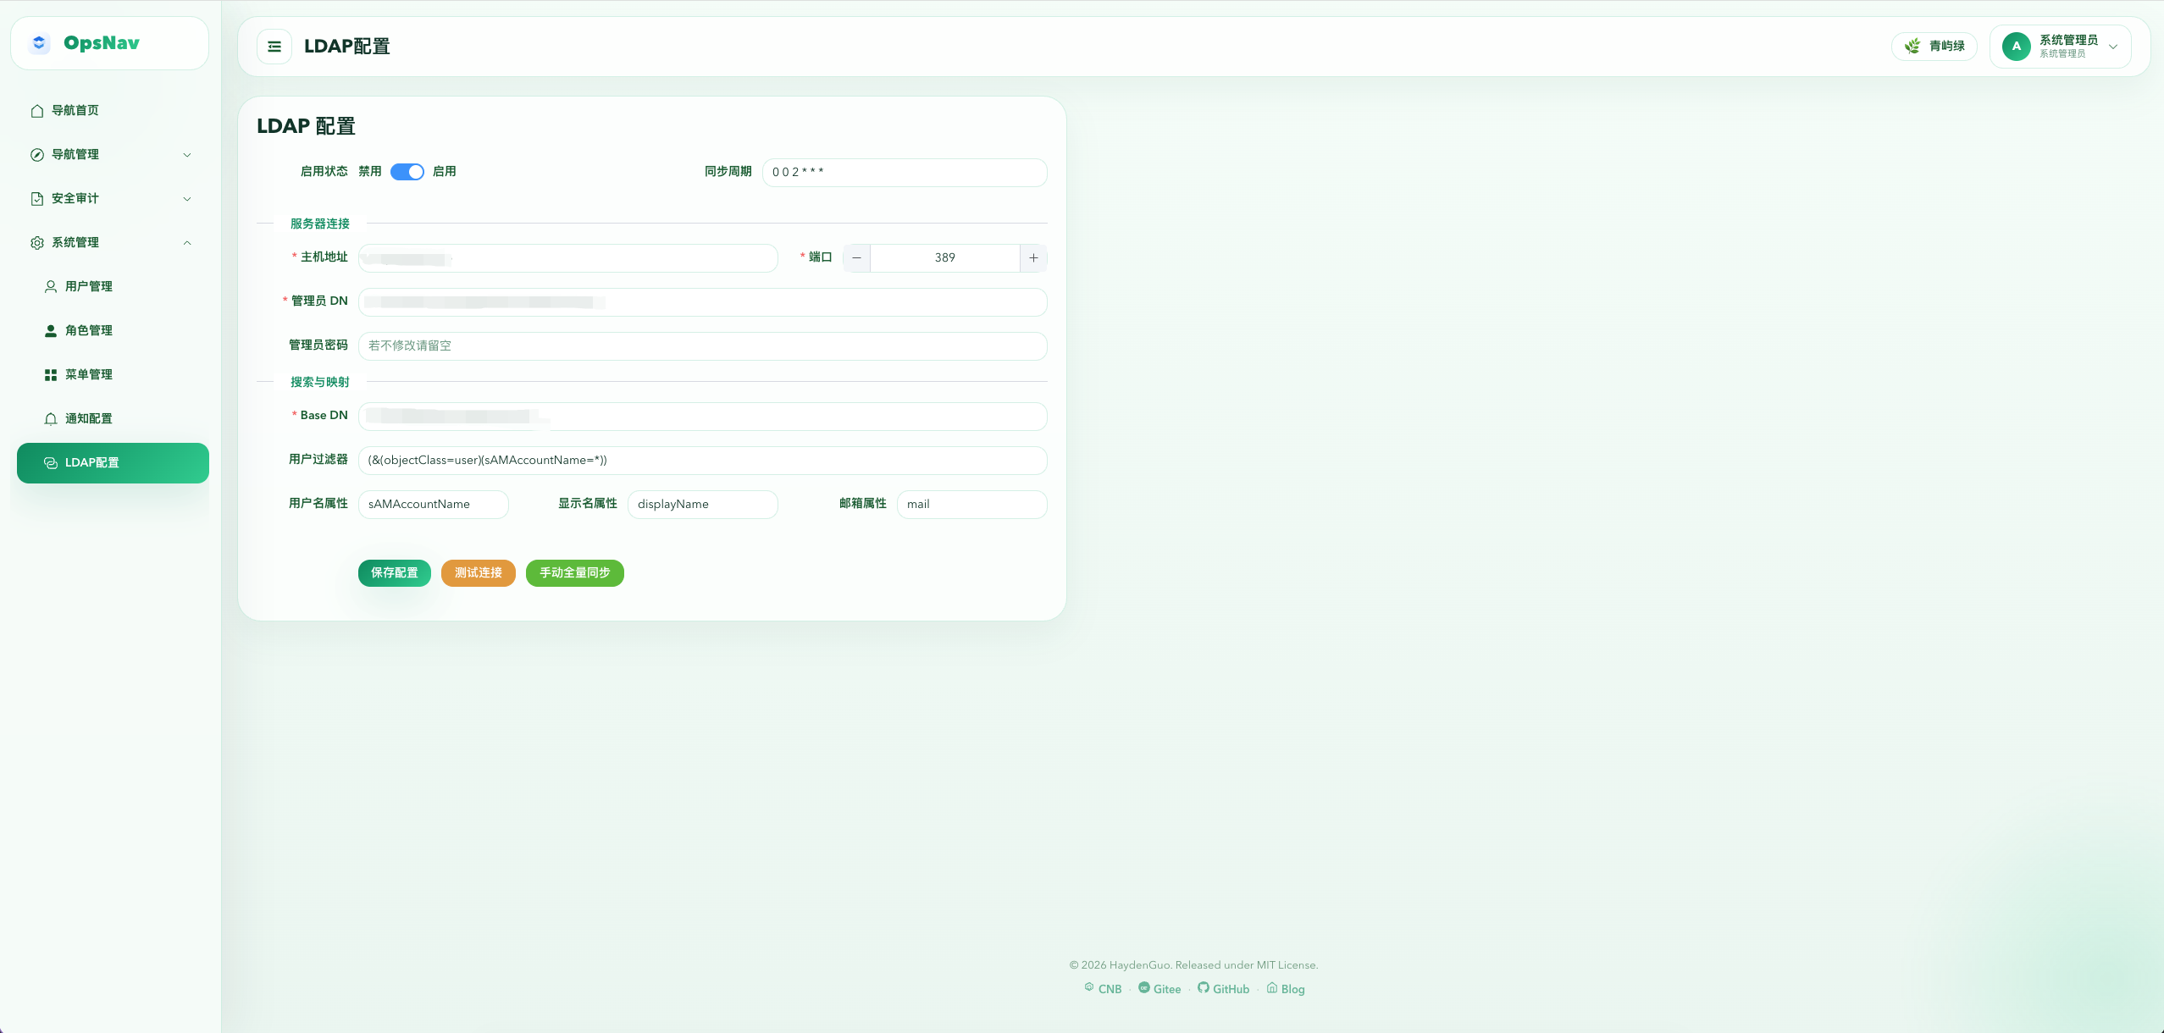Viewport: 2164px width, 1033px height.
Task: Select 菜单管理 in the sidebar
Action: (x=88, y=375)
